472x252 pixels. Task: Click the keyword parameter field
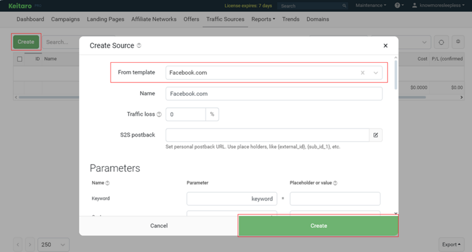pos(232,199)
